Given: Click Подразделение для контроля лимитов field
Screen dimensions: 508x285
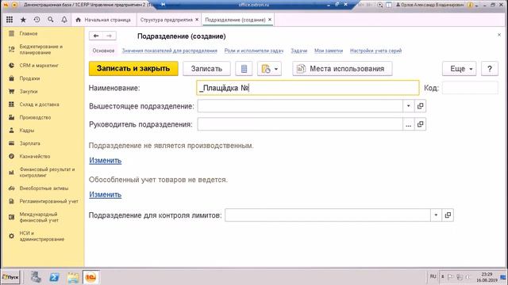Looking at the screenshot, I should (x=328, y=215).
